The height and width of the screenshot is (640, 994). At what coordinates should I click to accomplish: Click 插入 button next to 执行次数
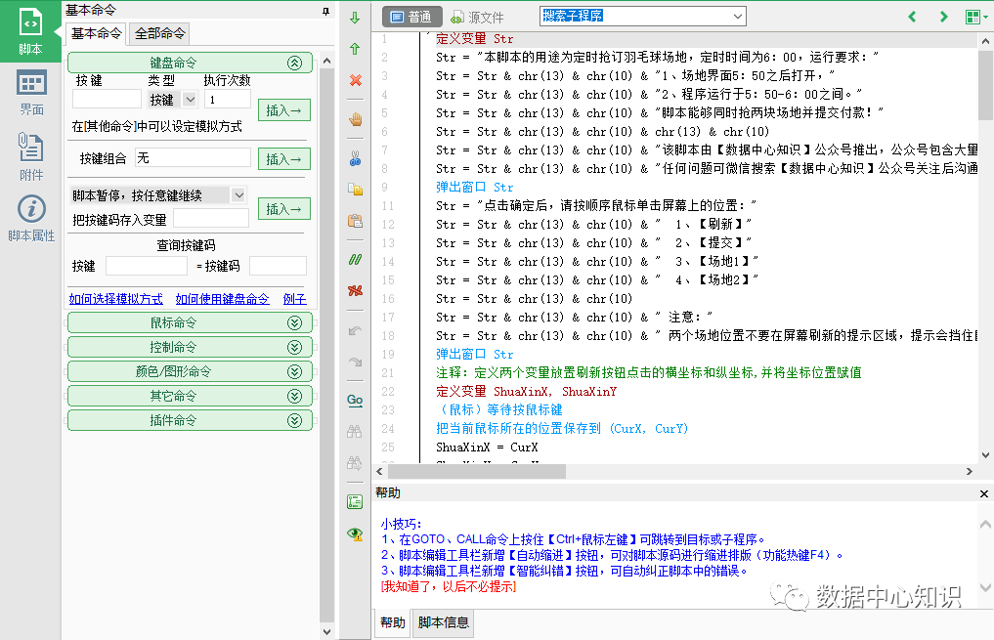(x=284, y=110)
